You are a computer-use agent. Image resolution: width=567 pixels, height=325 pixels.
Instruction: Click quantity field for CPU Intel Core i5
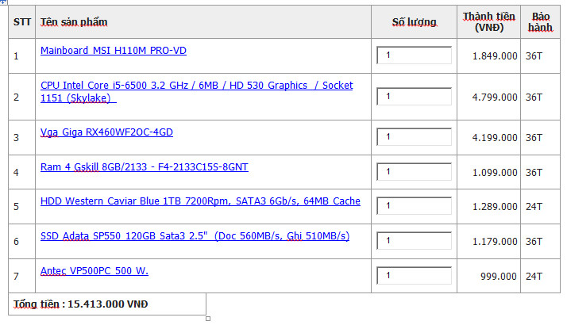pos(414,97)
